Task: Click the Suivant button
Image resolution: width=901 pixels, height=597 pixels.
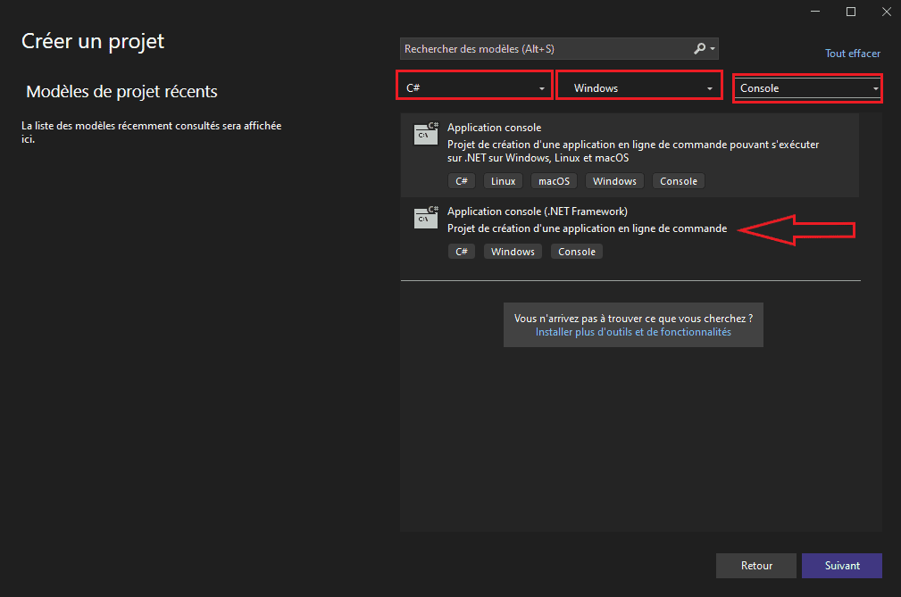Action: [842, 566]
